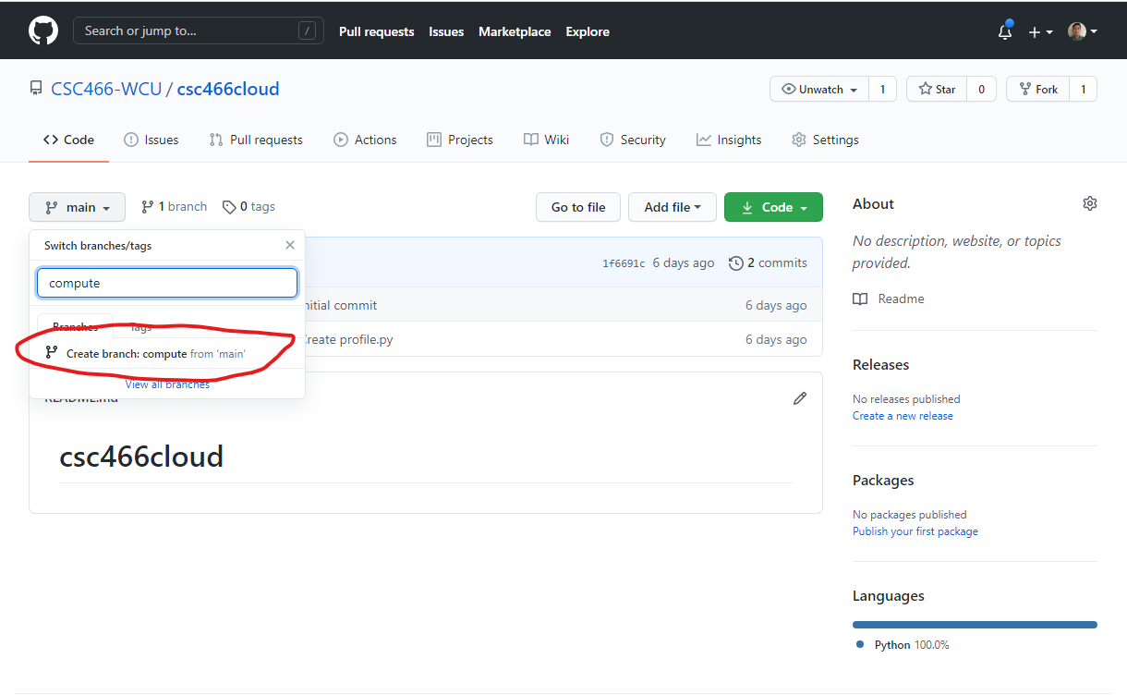Open the Add file dropdown
The image size is (1127, 695).
pos(672,207)
